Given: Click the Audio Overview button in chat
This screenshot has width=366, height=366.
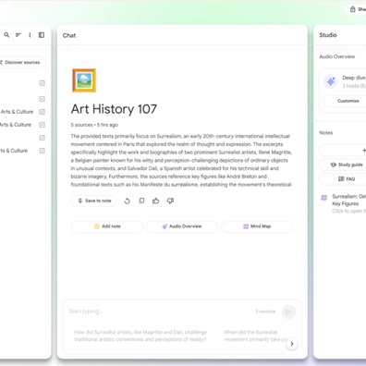Looking at the screenshot, I should tap(182, 226).
